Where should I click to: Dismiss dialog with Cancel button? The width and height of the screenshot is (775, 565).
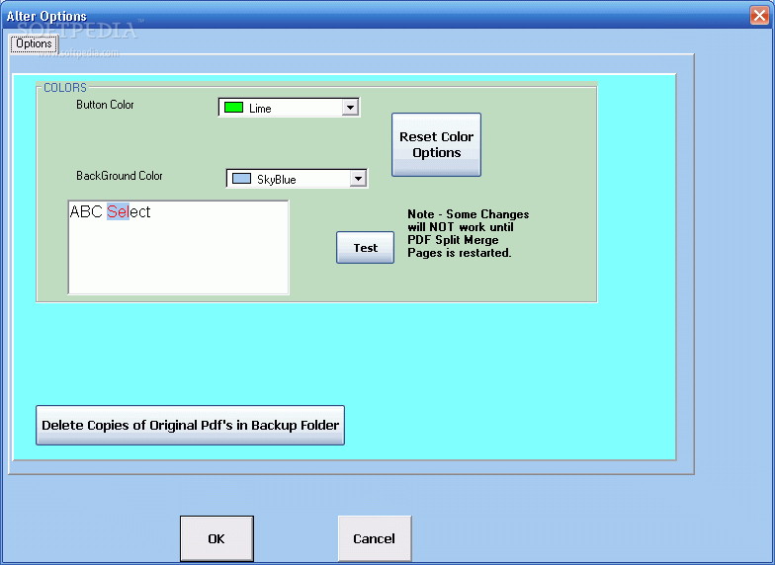[374, 538]
